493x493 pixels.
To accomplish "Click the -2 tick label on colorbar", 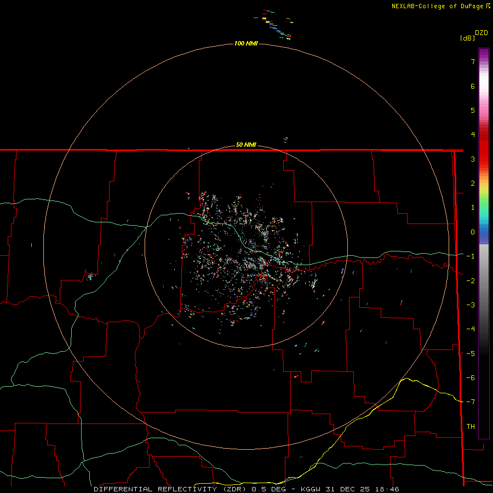I will [x=471, y=280].
